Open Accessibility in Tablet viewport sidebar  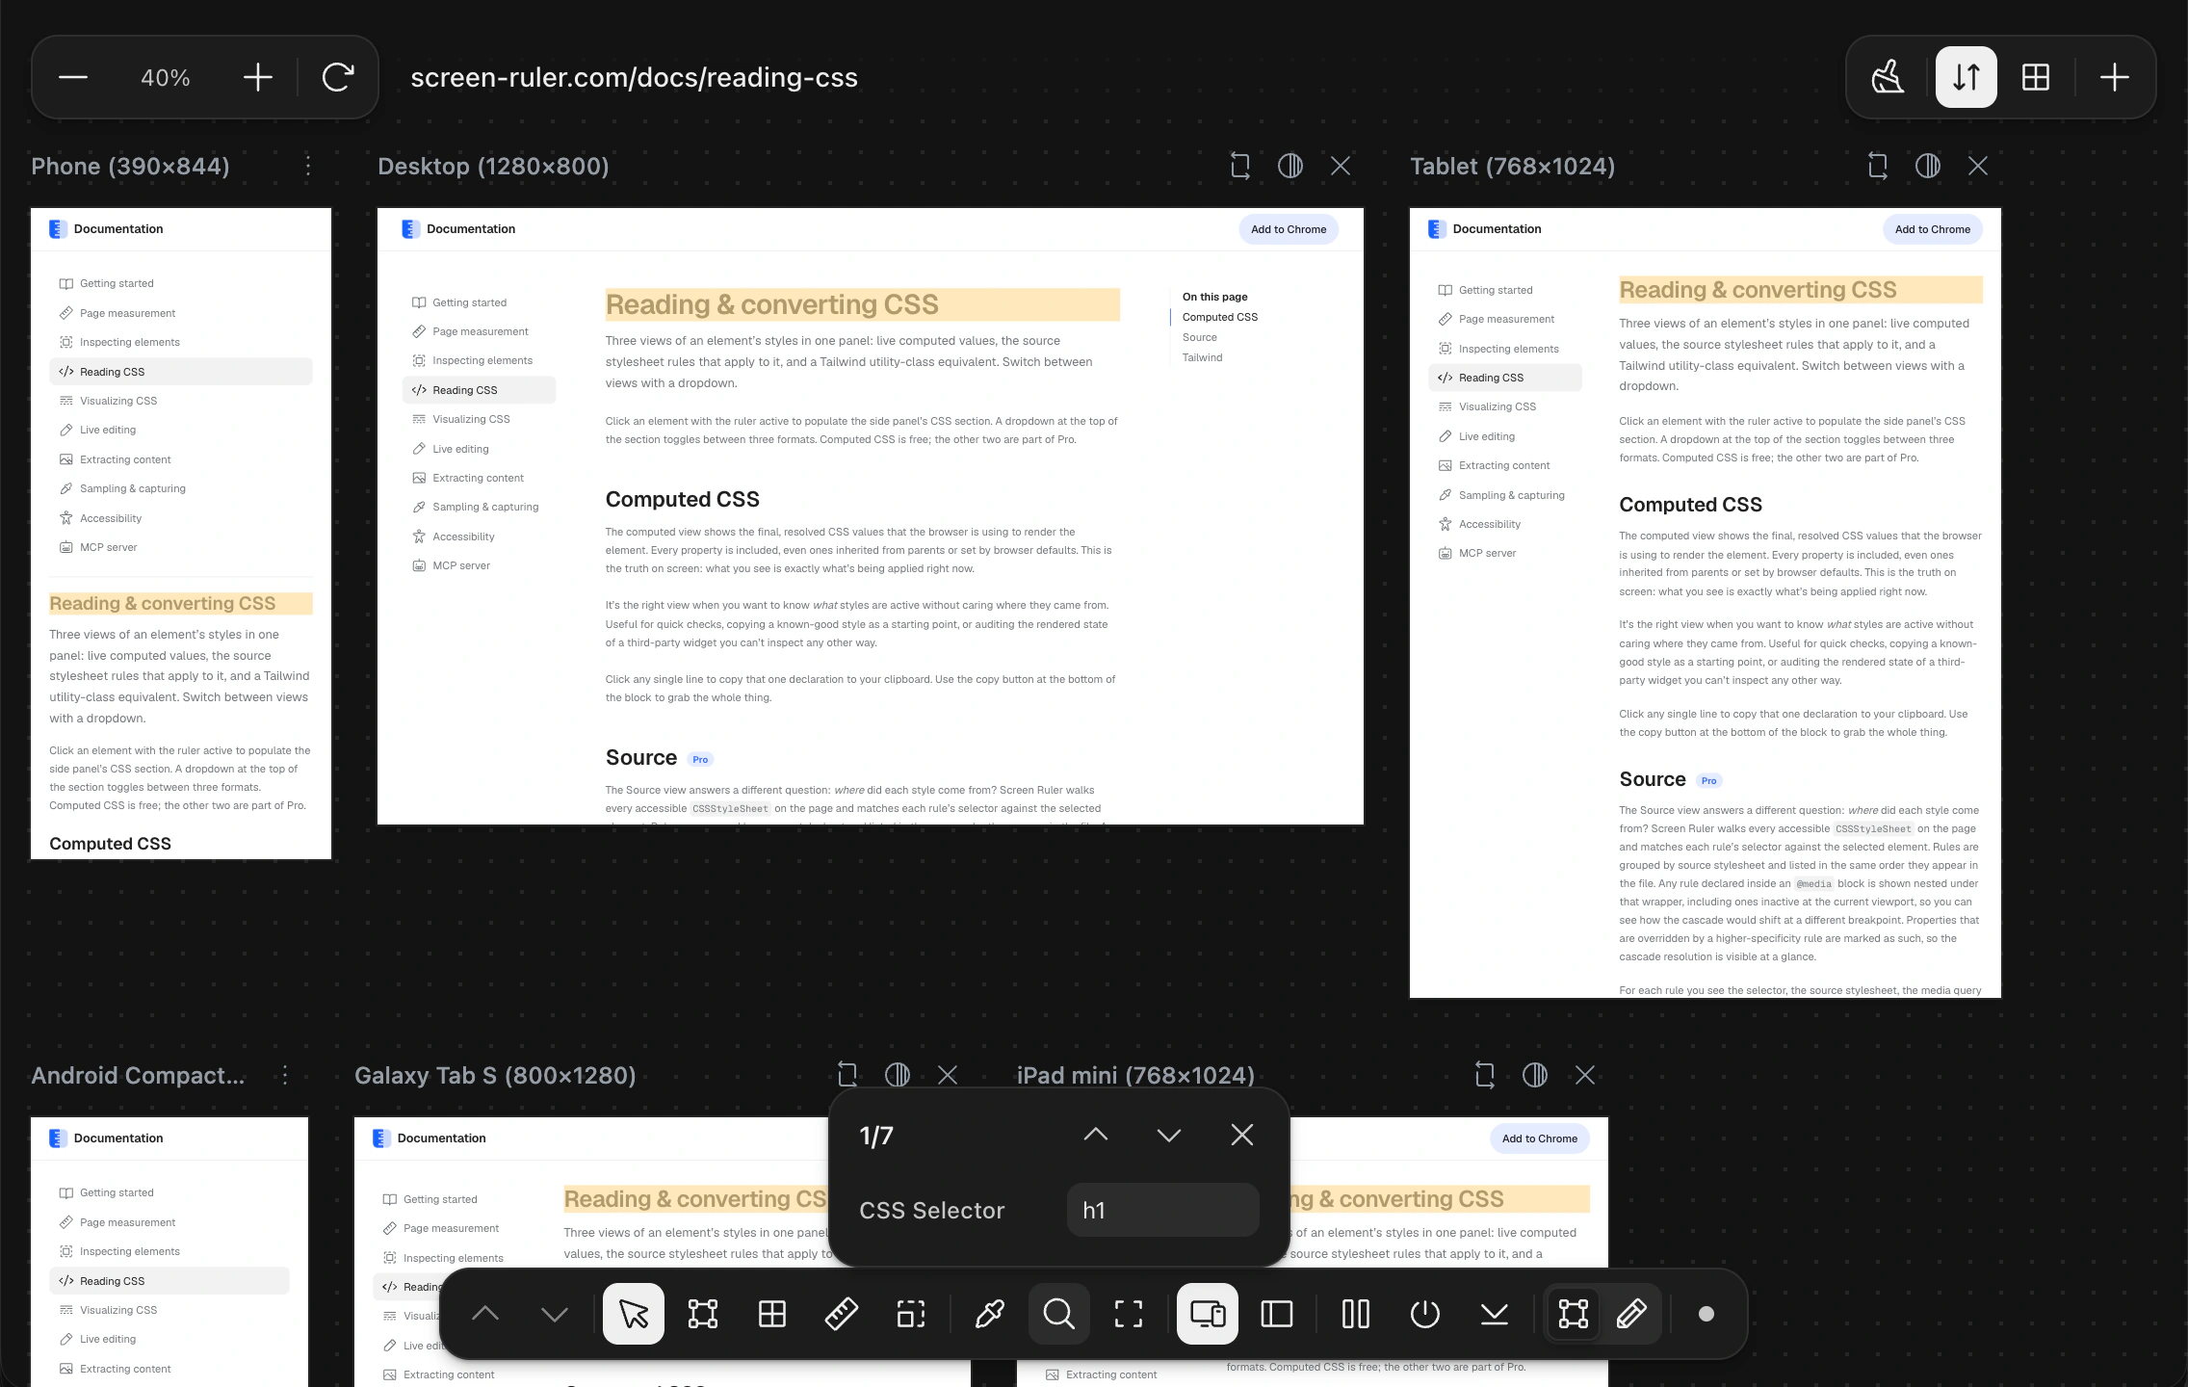(1504, 524)
